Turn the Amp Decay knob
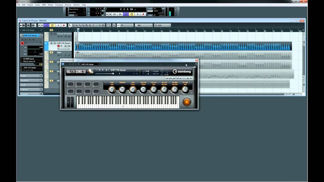The height and width of the screenshot is (182, 324). pos(133,89)
